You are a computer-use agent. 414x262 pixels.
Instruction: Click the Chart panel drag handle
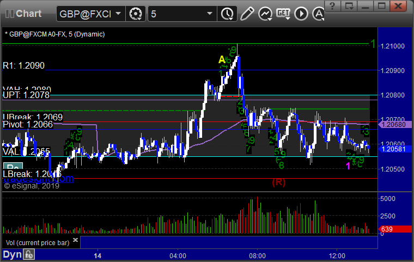9,14
